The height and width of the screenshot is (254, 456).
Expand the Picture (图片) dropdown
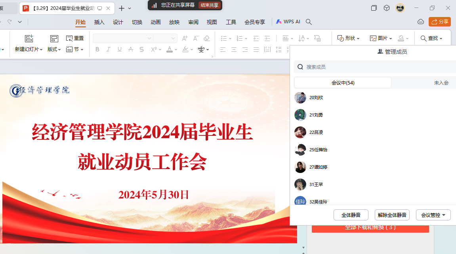pyautogui.click(x=391, y=38)
